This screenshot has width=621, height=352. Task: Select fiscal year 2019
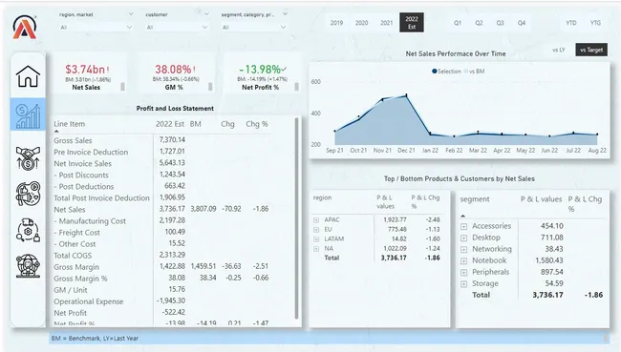pos(336,23)
